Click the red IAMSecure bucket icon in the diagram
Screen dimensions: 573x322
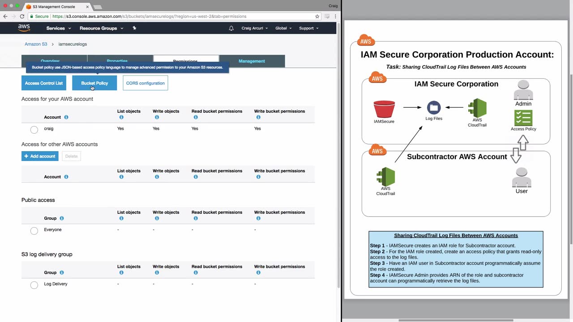coord(384,109)
